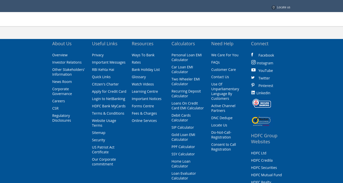The image size is (343, 183).
Task: Open Terms & Conditions
Action: point(108,113)
